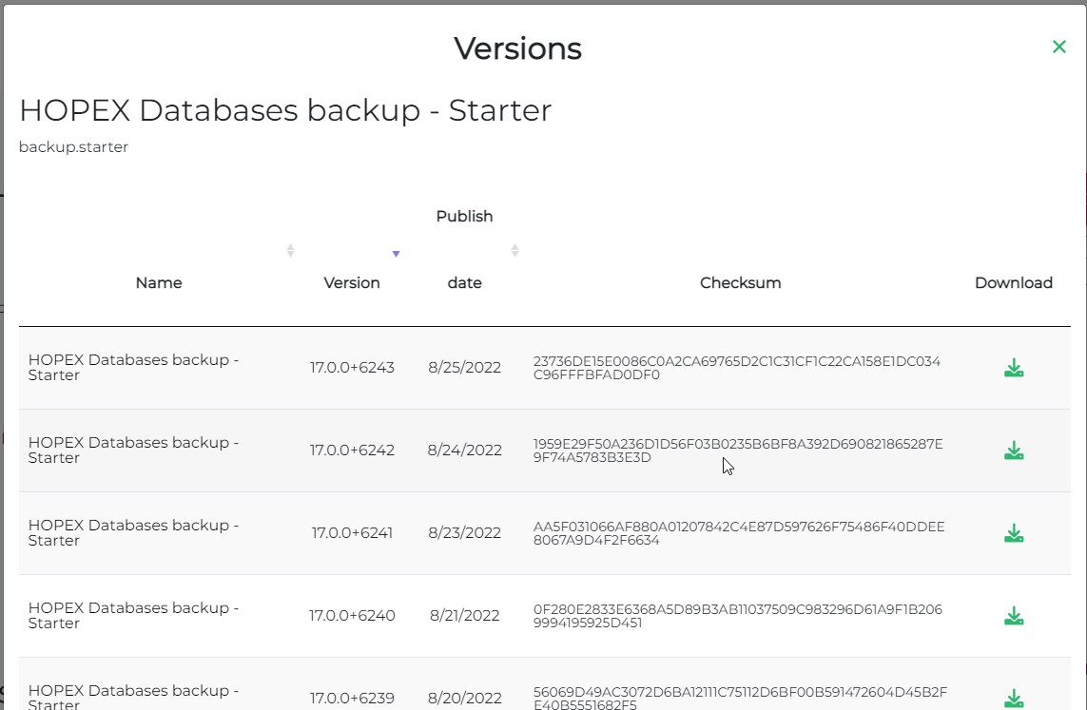
Task: Select checksum text of version 6243
Action: [737, 368]
